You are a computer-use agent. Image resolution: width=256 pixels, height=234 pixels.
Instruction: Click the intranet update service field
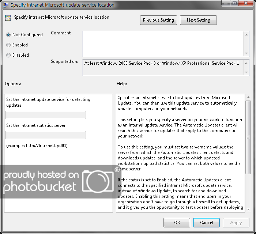tap(46, 115)
